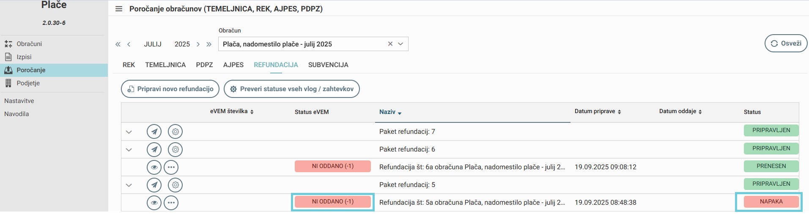Switch to the TEMELJNICA tab

(x=165, y=65)
